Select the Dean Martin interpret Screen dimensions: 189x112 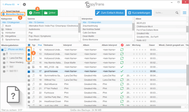tap(88, 36)
